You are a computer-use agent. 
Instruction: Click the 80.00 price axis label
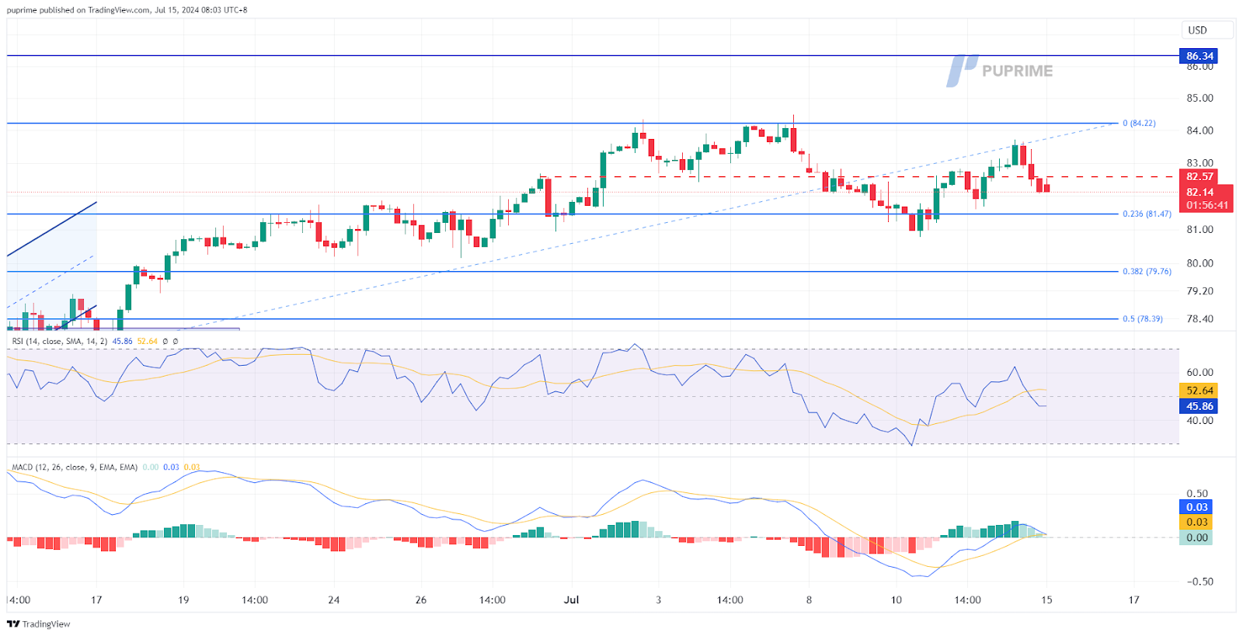(x=1199, y=262)
